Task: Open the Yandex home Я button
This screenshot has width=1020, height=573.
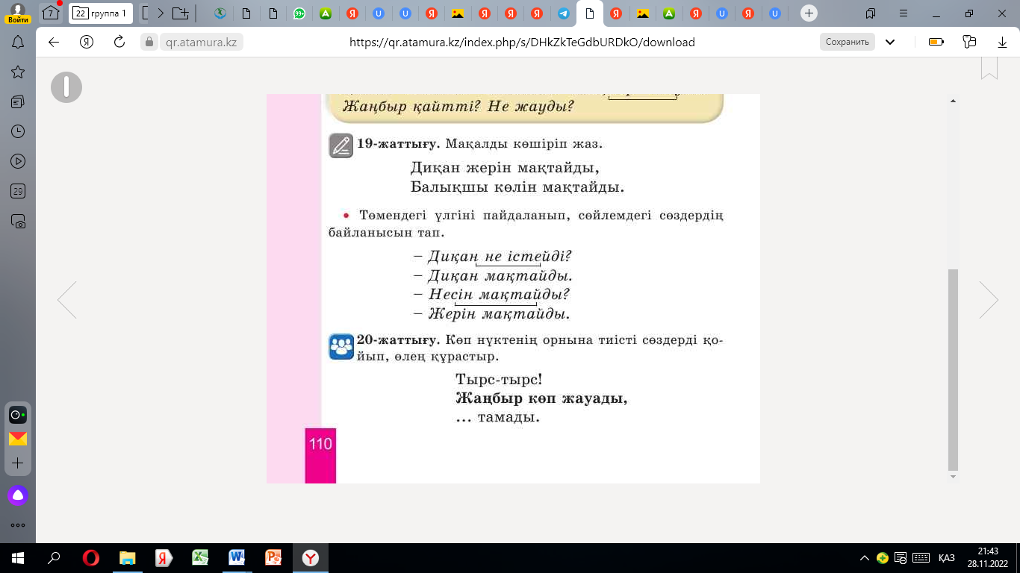Action: (87, 43)
